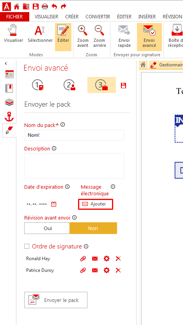The image size is (183, 325).
Task: Remove Patrice Duroy with the X icon
Action: pyautogui.click(x=118, y=270)
